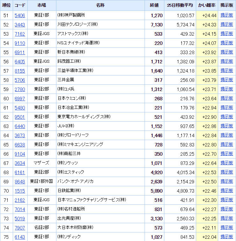Viewport: 236px width, 241px height.
Task: Open 掲示板 link for ミマキエンジニアリング row
Action: [x=227, y=145]
